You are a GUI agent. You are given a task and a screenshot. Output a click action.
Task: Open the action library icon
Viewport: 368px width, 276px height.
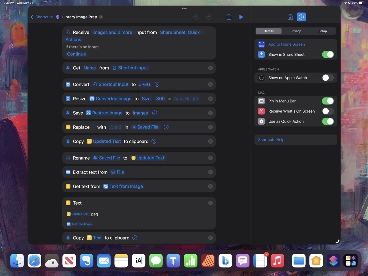tap(290, 17)
